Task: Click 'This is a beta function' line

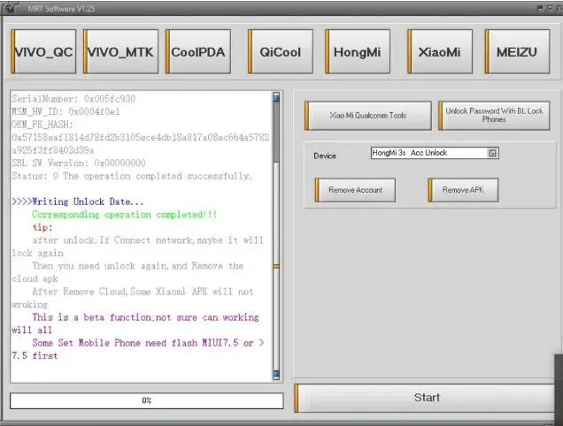Action: (x=145, y=317)
